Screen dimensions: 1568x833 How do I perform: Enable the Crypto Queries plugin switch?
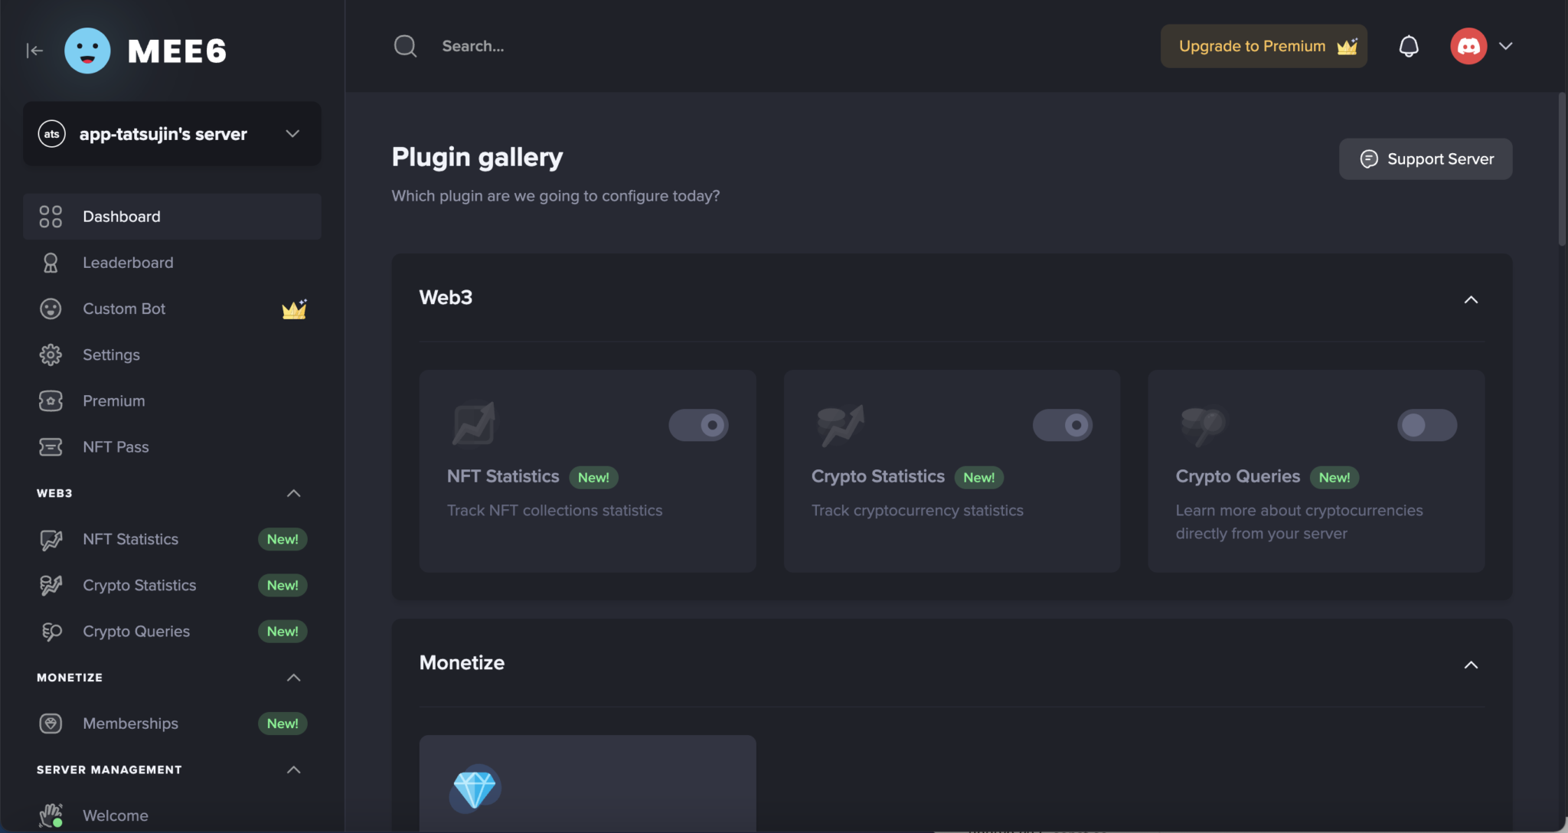pyautogui.click(x=1426, y=425)
